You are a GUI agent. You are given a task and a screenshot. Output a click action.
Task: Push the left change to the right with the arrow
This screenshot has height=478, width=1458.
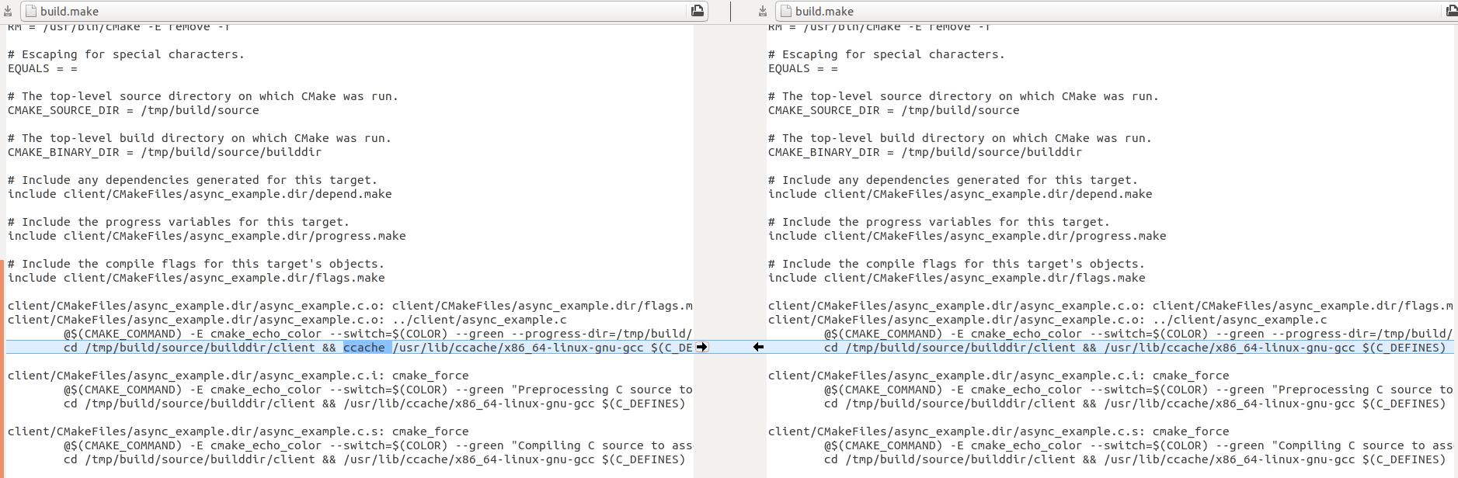(701, 347)
